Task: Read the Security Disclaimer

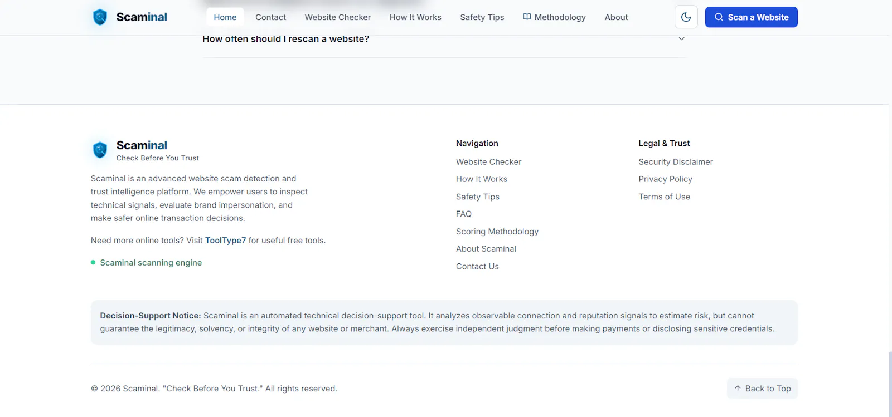Action: click(x=676, y=162)
